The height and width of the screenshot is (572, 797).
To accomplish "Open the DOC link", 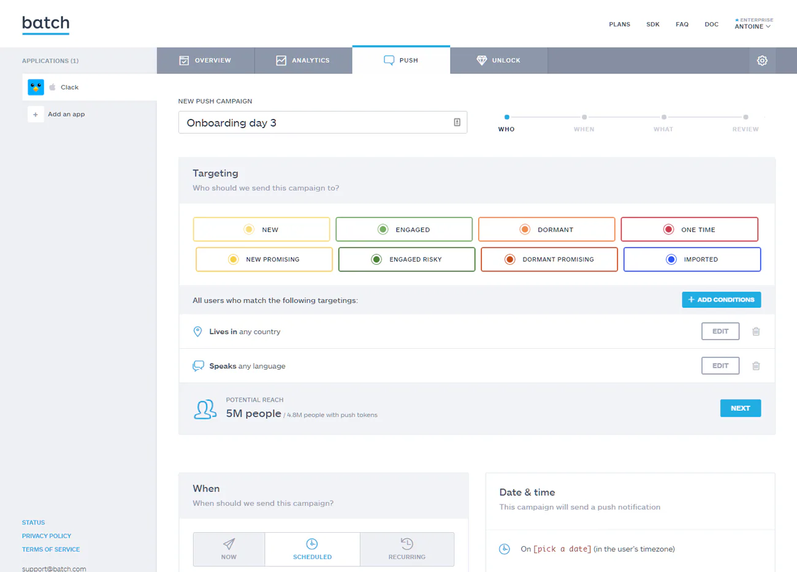I will pos(712,25).
